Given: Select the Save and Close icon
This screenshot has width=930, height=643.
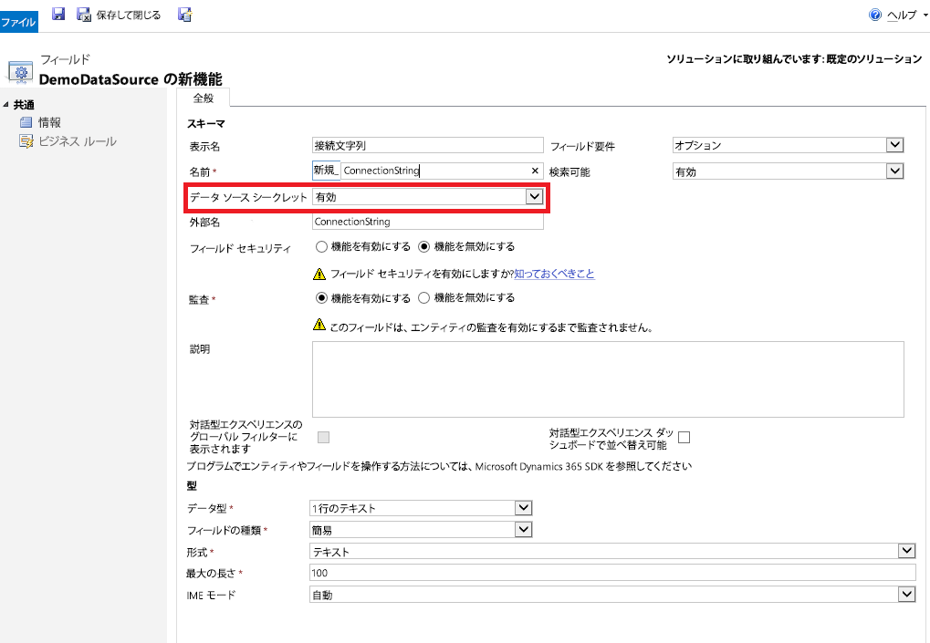Looking at the screenshot, I should click(82, 14).
